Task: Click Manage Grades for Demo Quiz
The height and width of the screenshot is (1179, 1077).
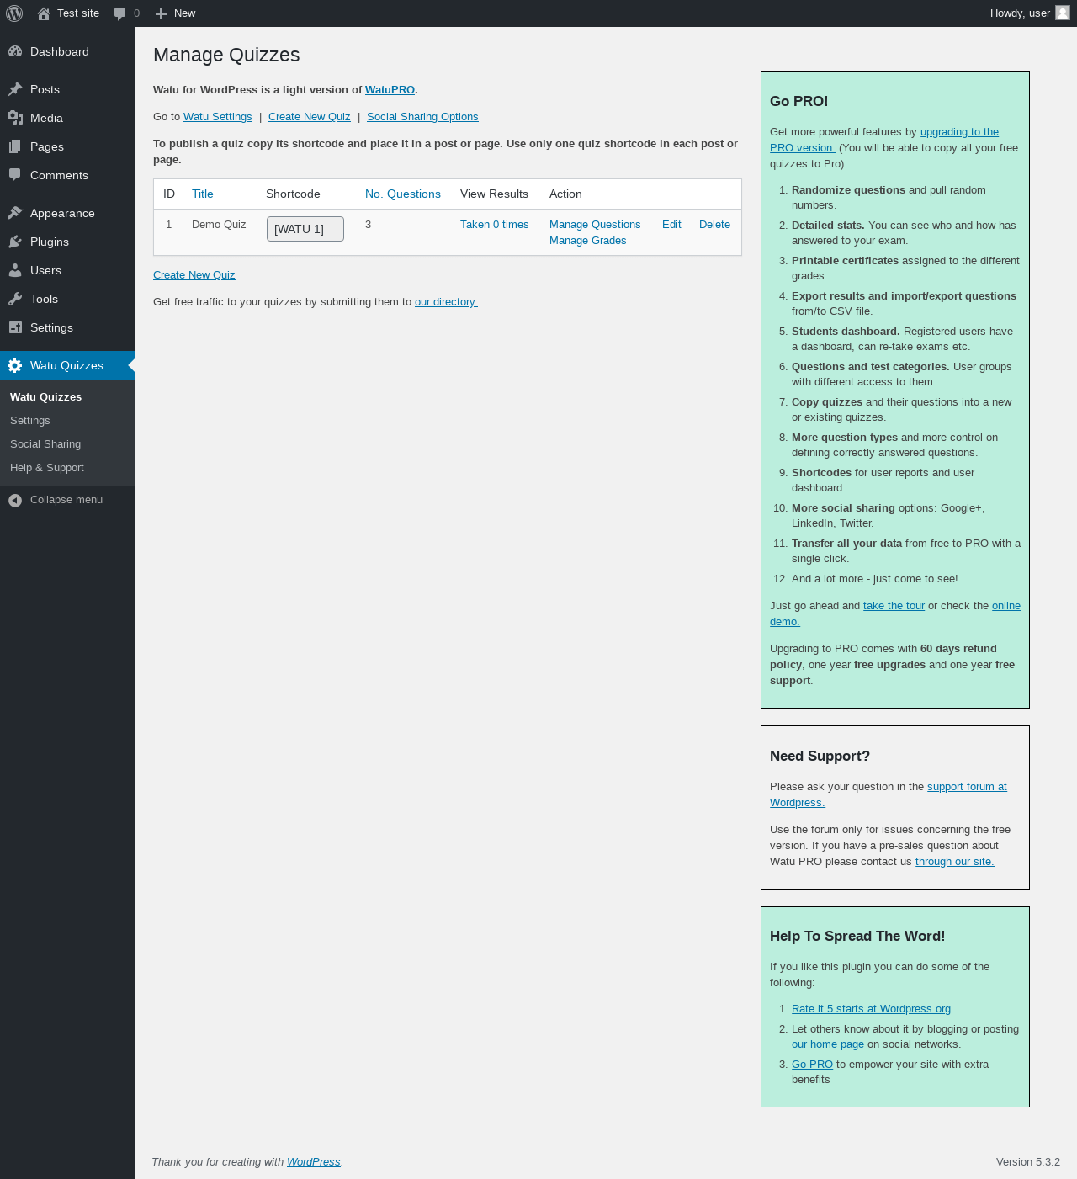Action: [x=588, y=240]
